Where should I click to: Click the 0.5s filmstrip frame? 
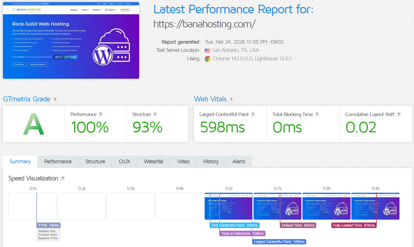click(229, 206)
